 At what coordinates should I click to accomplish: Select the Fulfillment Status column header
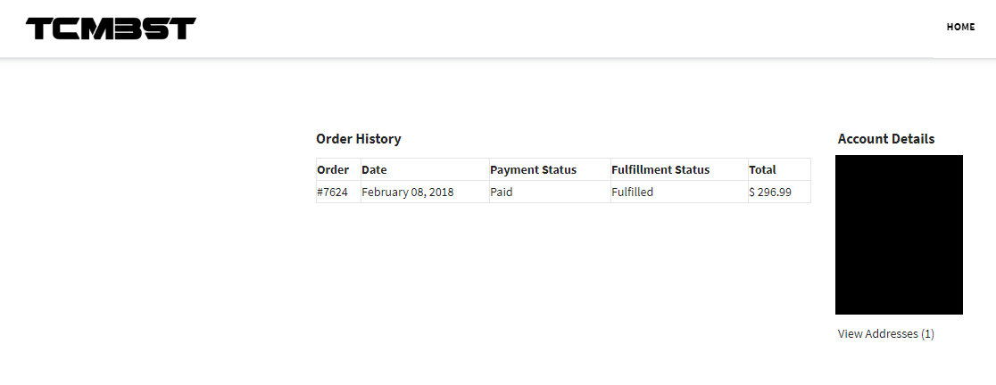[660, 169]
